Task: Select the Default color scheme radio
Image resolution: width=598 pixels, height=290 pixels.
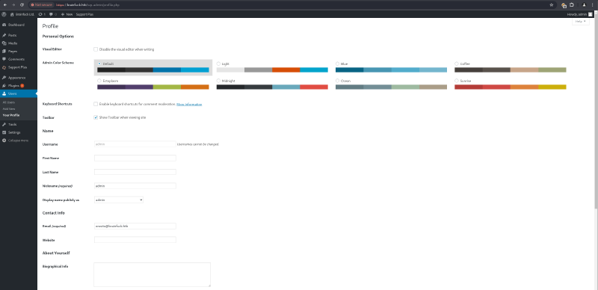Action: [99, 64]
